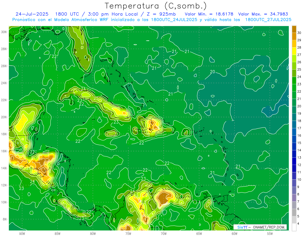The image size is (306, 237).
Task: Click latitude axis label 26N
Action: (4, 66)
